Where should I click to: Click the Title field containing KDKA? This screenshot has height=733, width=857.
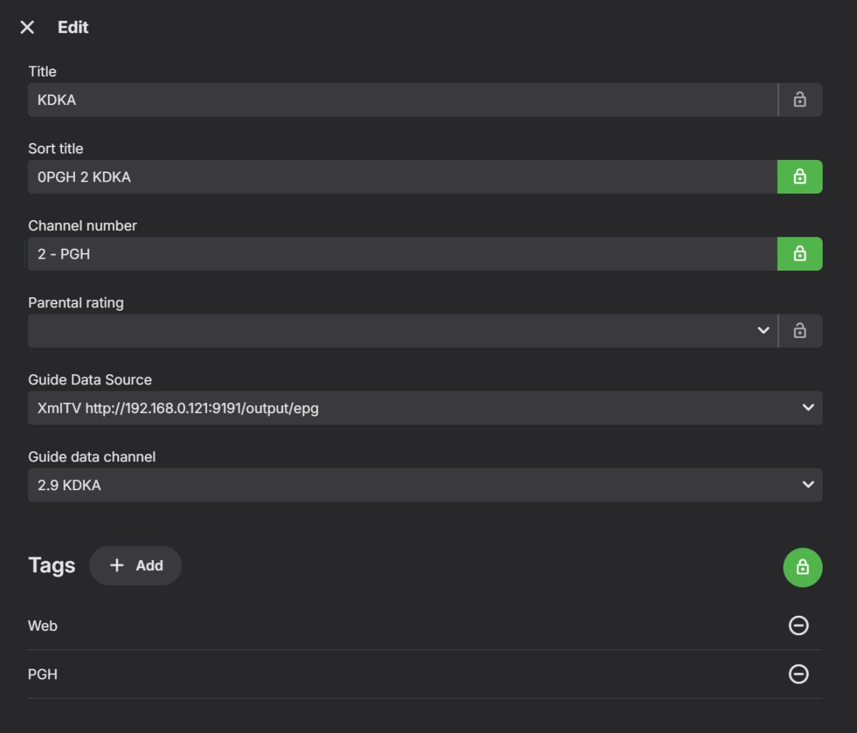pos(400,100)
